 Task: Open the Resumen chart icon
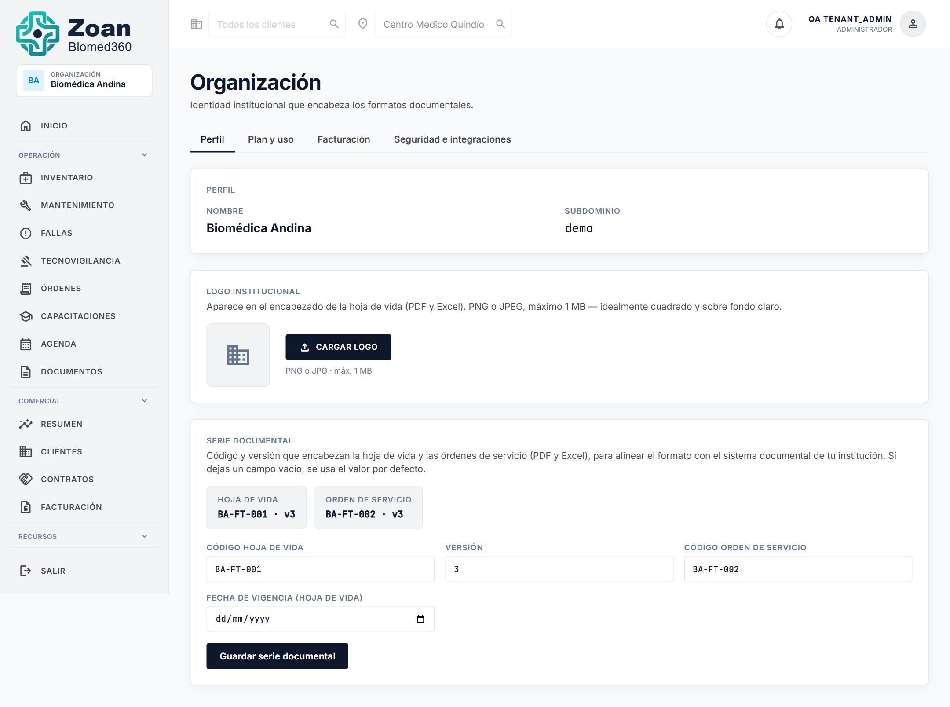pos(26,424)
